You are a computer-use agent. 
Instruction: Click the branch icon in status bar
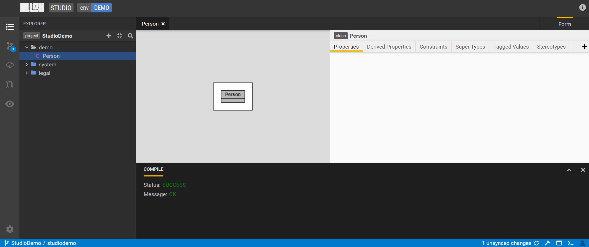pyautogui.click(x=6, y=243)
